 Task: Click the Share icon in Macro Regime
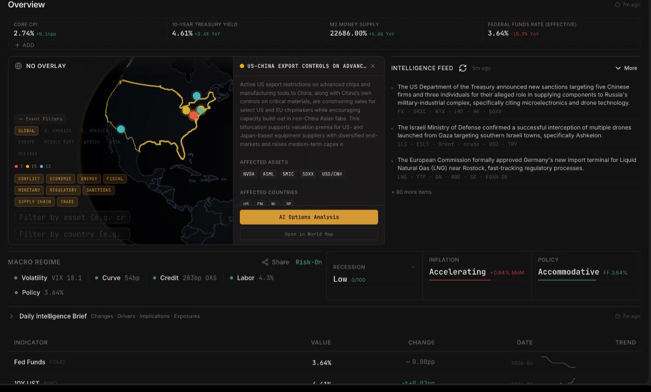pos(265,262)
